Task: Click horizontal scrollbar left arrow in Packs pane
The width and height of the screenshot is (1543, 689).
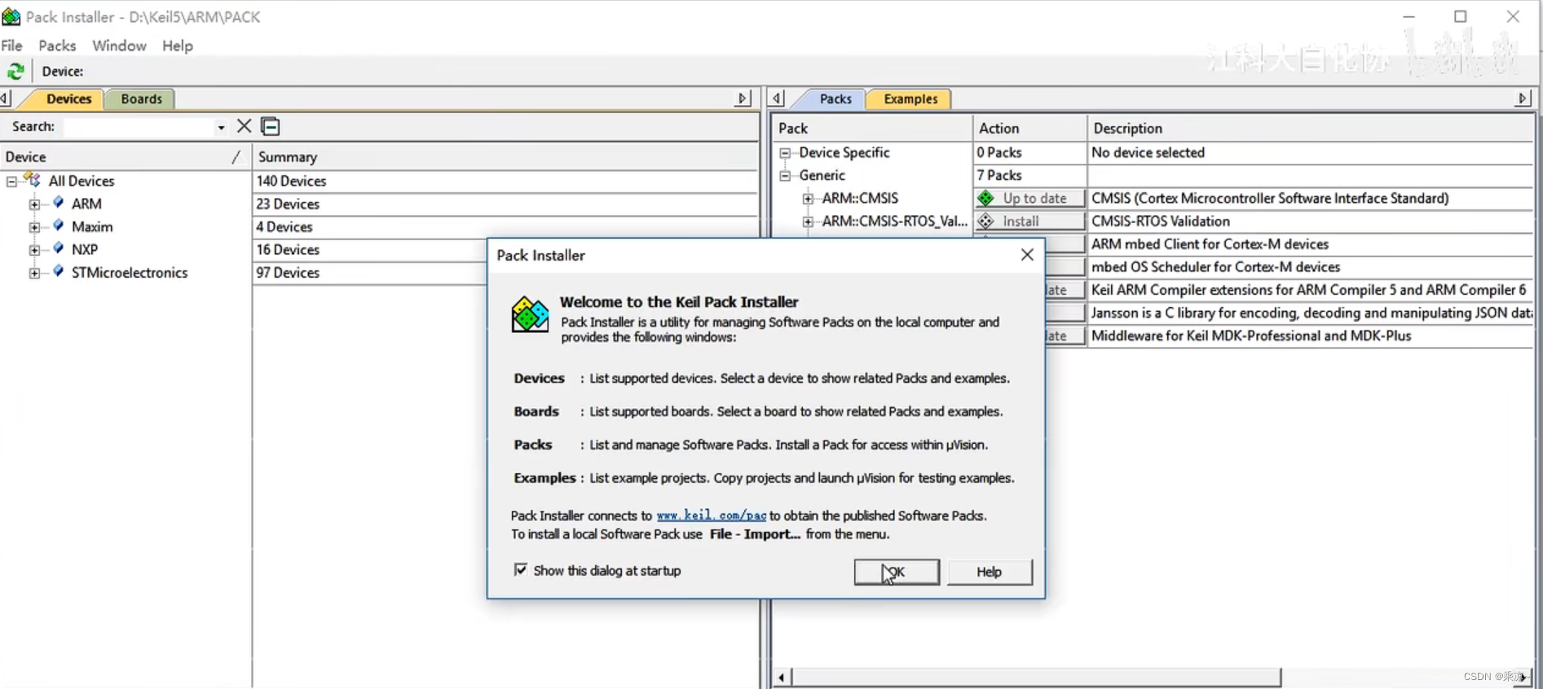Action: [x=781, y=677]
